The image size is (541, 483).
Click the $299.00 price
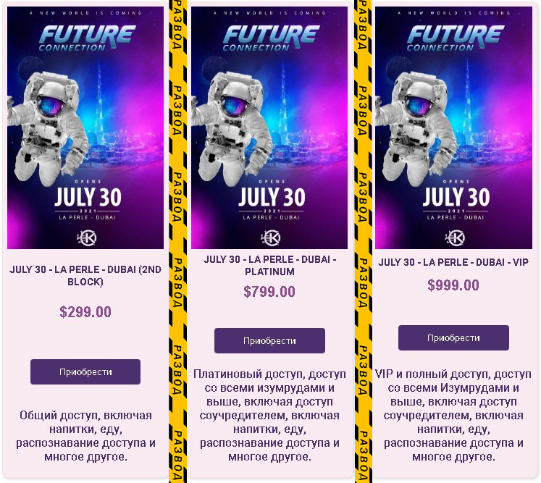point(85,312)
